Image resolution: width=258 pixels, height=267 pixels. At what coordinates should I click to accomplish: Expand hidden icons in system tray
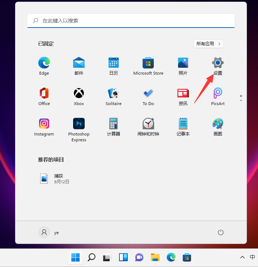242,257
